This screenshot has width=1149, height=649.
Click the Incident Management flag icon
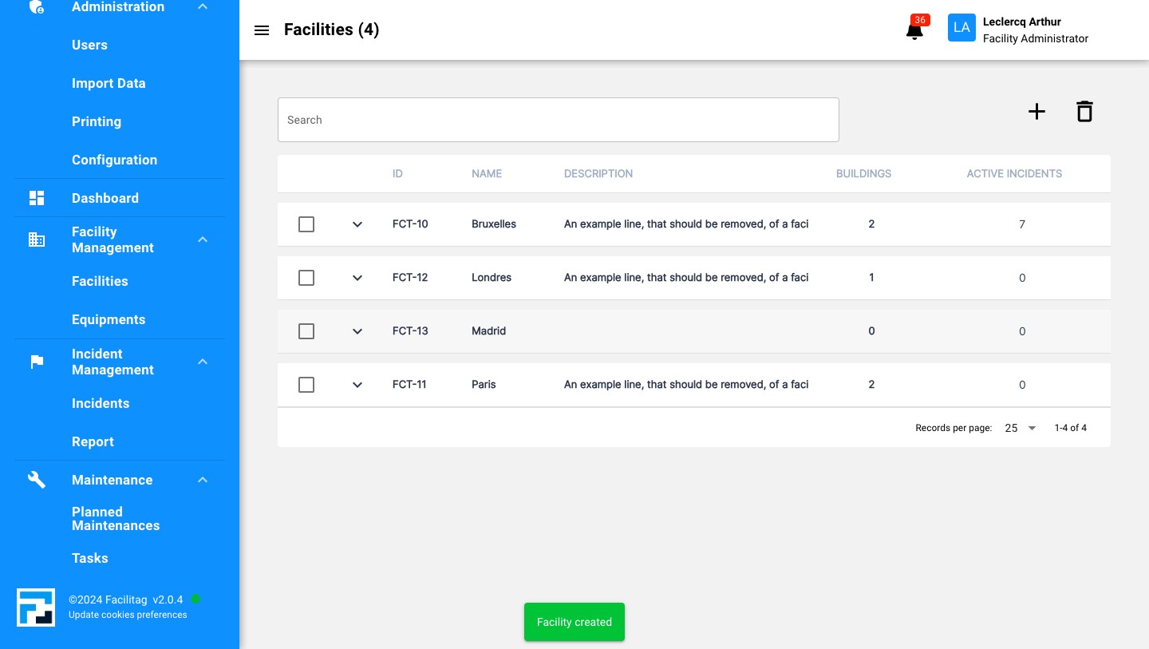point(37,362)
